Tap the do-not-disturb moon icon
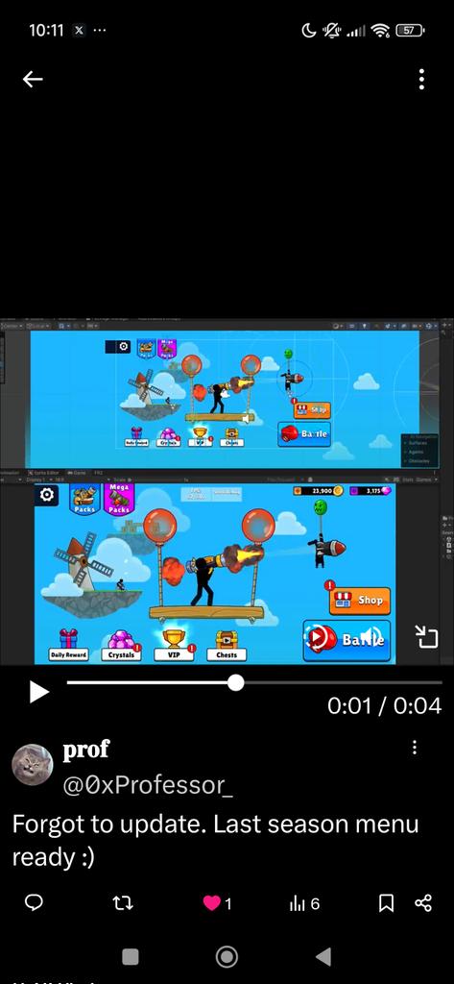Screen dimensions: 454x984 point(308,30)
